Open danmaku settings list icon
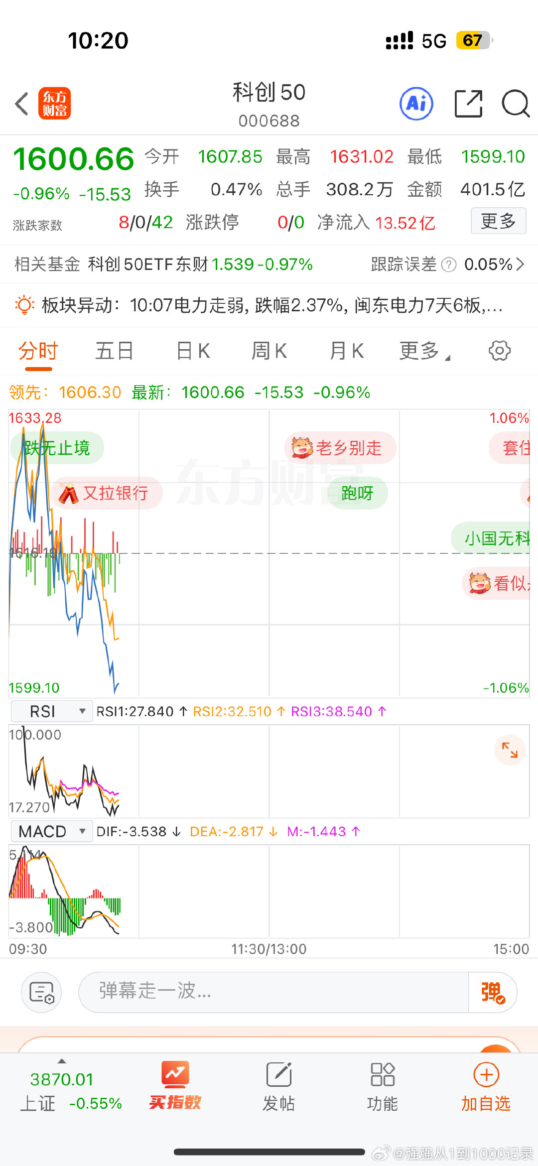This screenshot has height=1166, width=538. (x=41, y=992)
